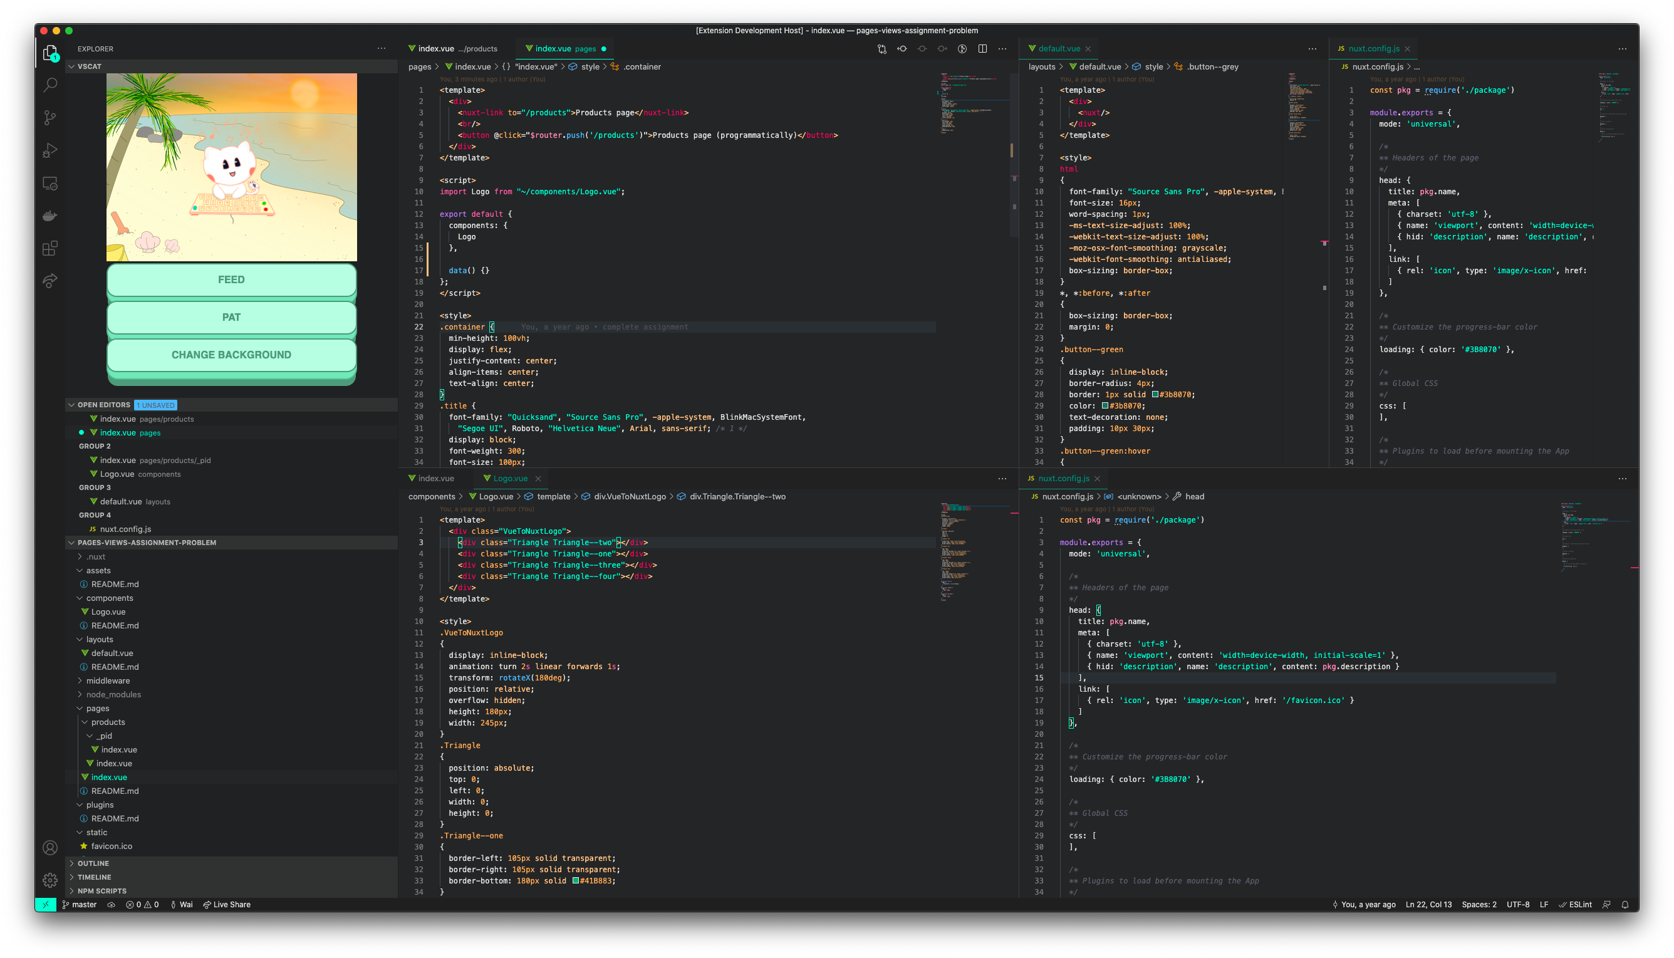Click the #3b8070 border color swatch
The image size is (1674, 958).
point(1155,395)
